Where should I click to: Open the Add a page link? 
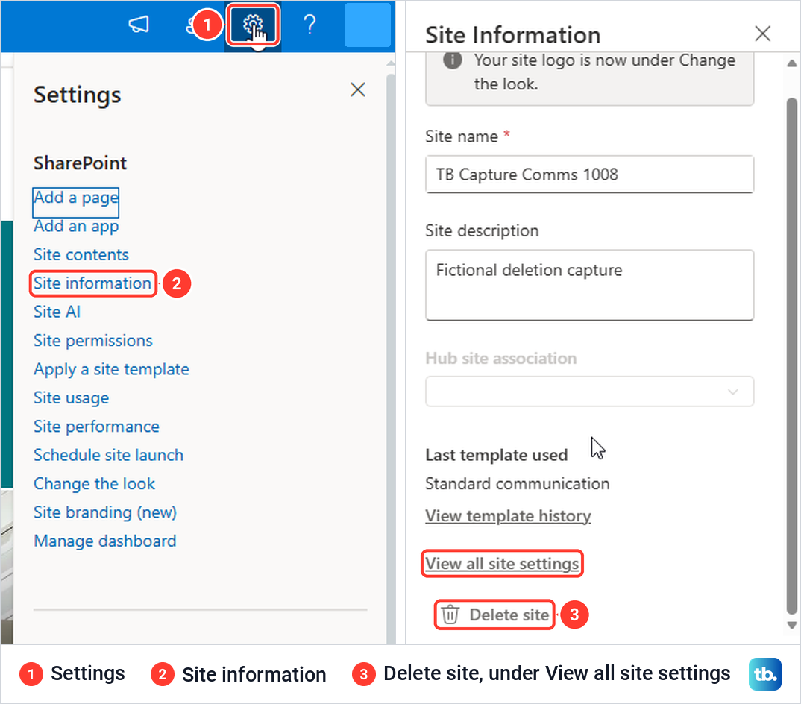click(75, 198)
